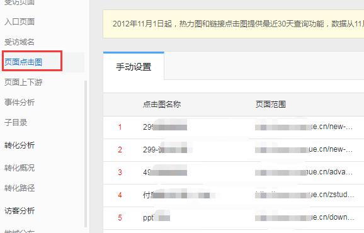Open click map row 1 name

click(165, 127)
